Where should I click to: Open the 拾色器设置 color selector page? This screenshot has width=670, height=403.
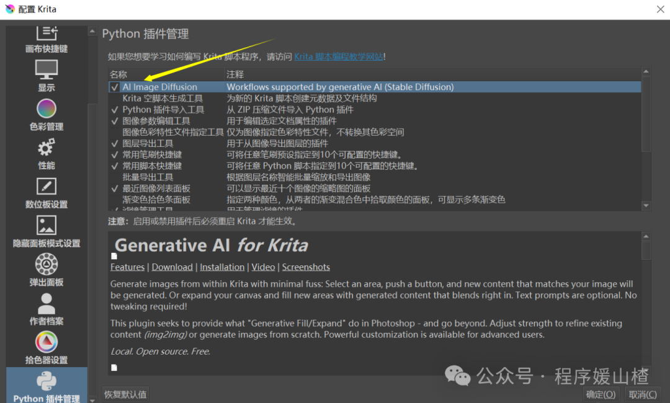(x=47, y=348)
